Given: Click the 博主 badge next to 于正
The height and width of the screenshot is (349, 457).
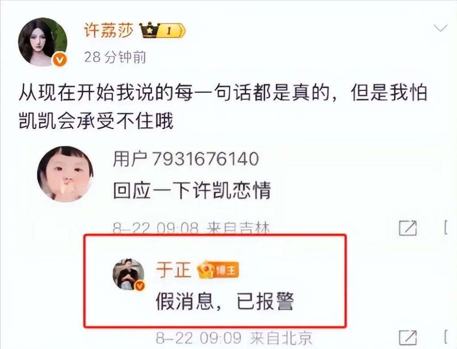Looking at the screenshot, I should tap(218, 270).
